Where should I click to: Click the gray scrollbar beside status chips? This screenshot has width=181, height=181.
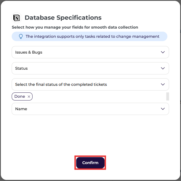[x=168, y=96]
